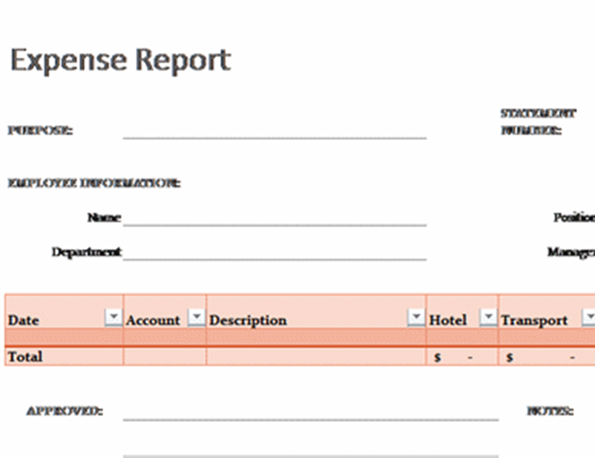
Task: Click the Purpose entry line
Action: click(x=274, y=131)
